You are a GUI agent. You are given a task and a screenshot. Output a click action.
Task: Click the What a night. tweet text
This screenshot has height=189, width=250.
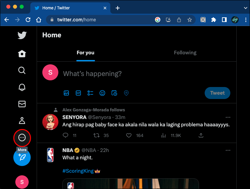[x=77, y=158]
